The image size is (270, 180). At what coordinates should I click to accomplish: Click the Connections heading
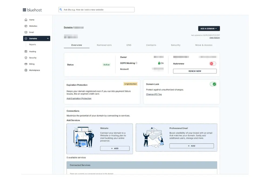[x=73, y=111]
